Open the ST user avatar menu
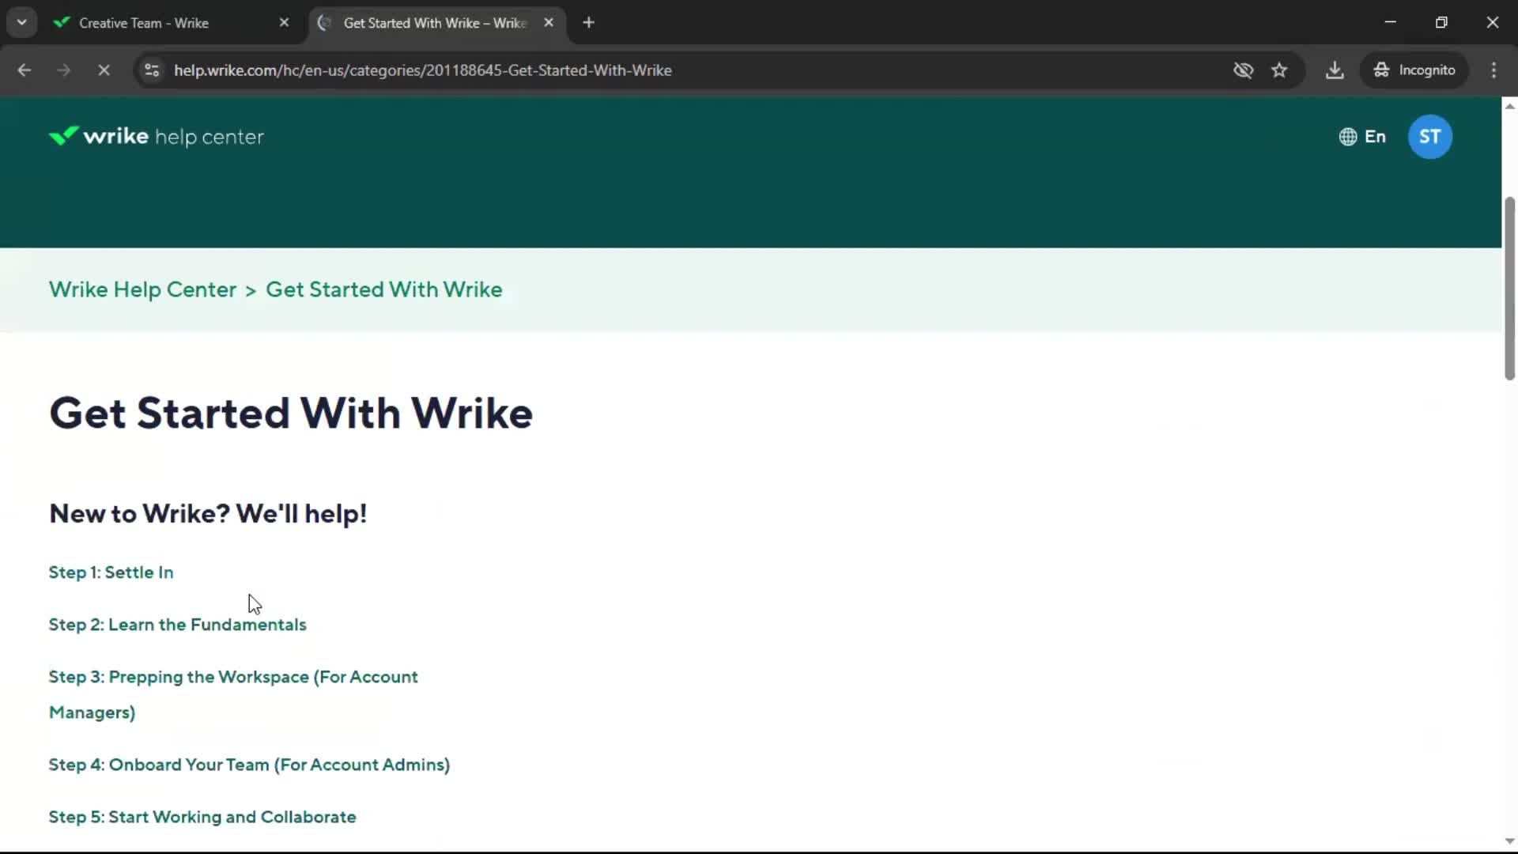 [x=1429, y=137]
